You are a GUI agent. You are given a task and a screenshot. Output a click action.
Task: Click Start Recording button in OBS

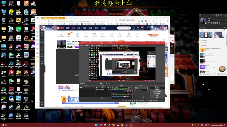(157, 90)
